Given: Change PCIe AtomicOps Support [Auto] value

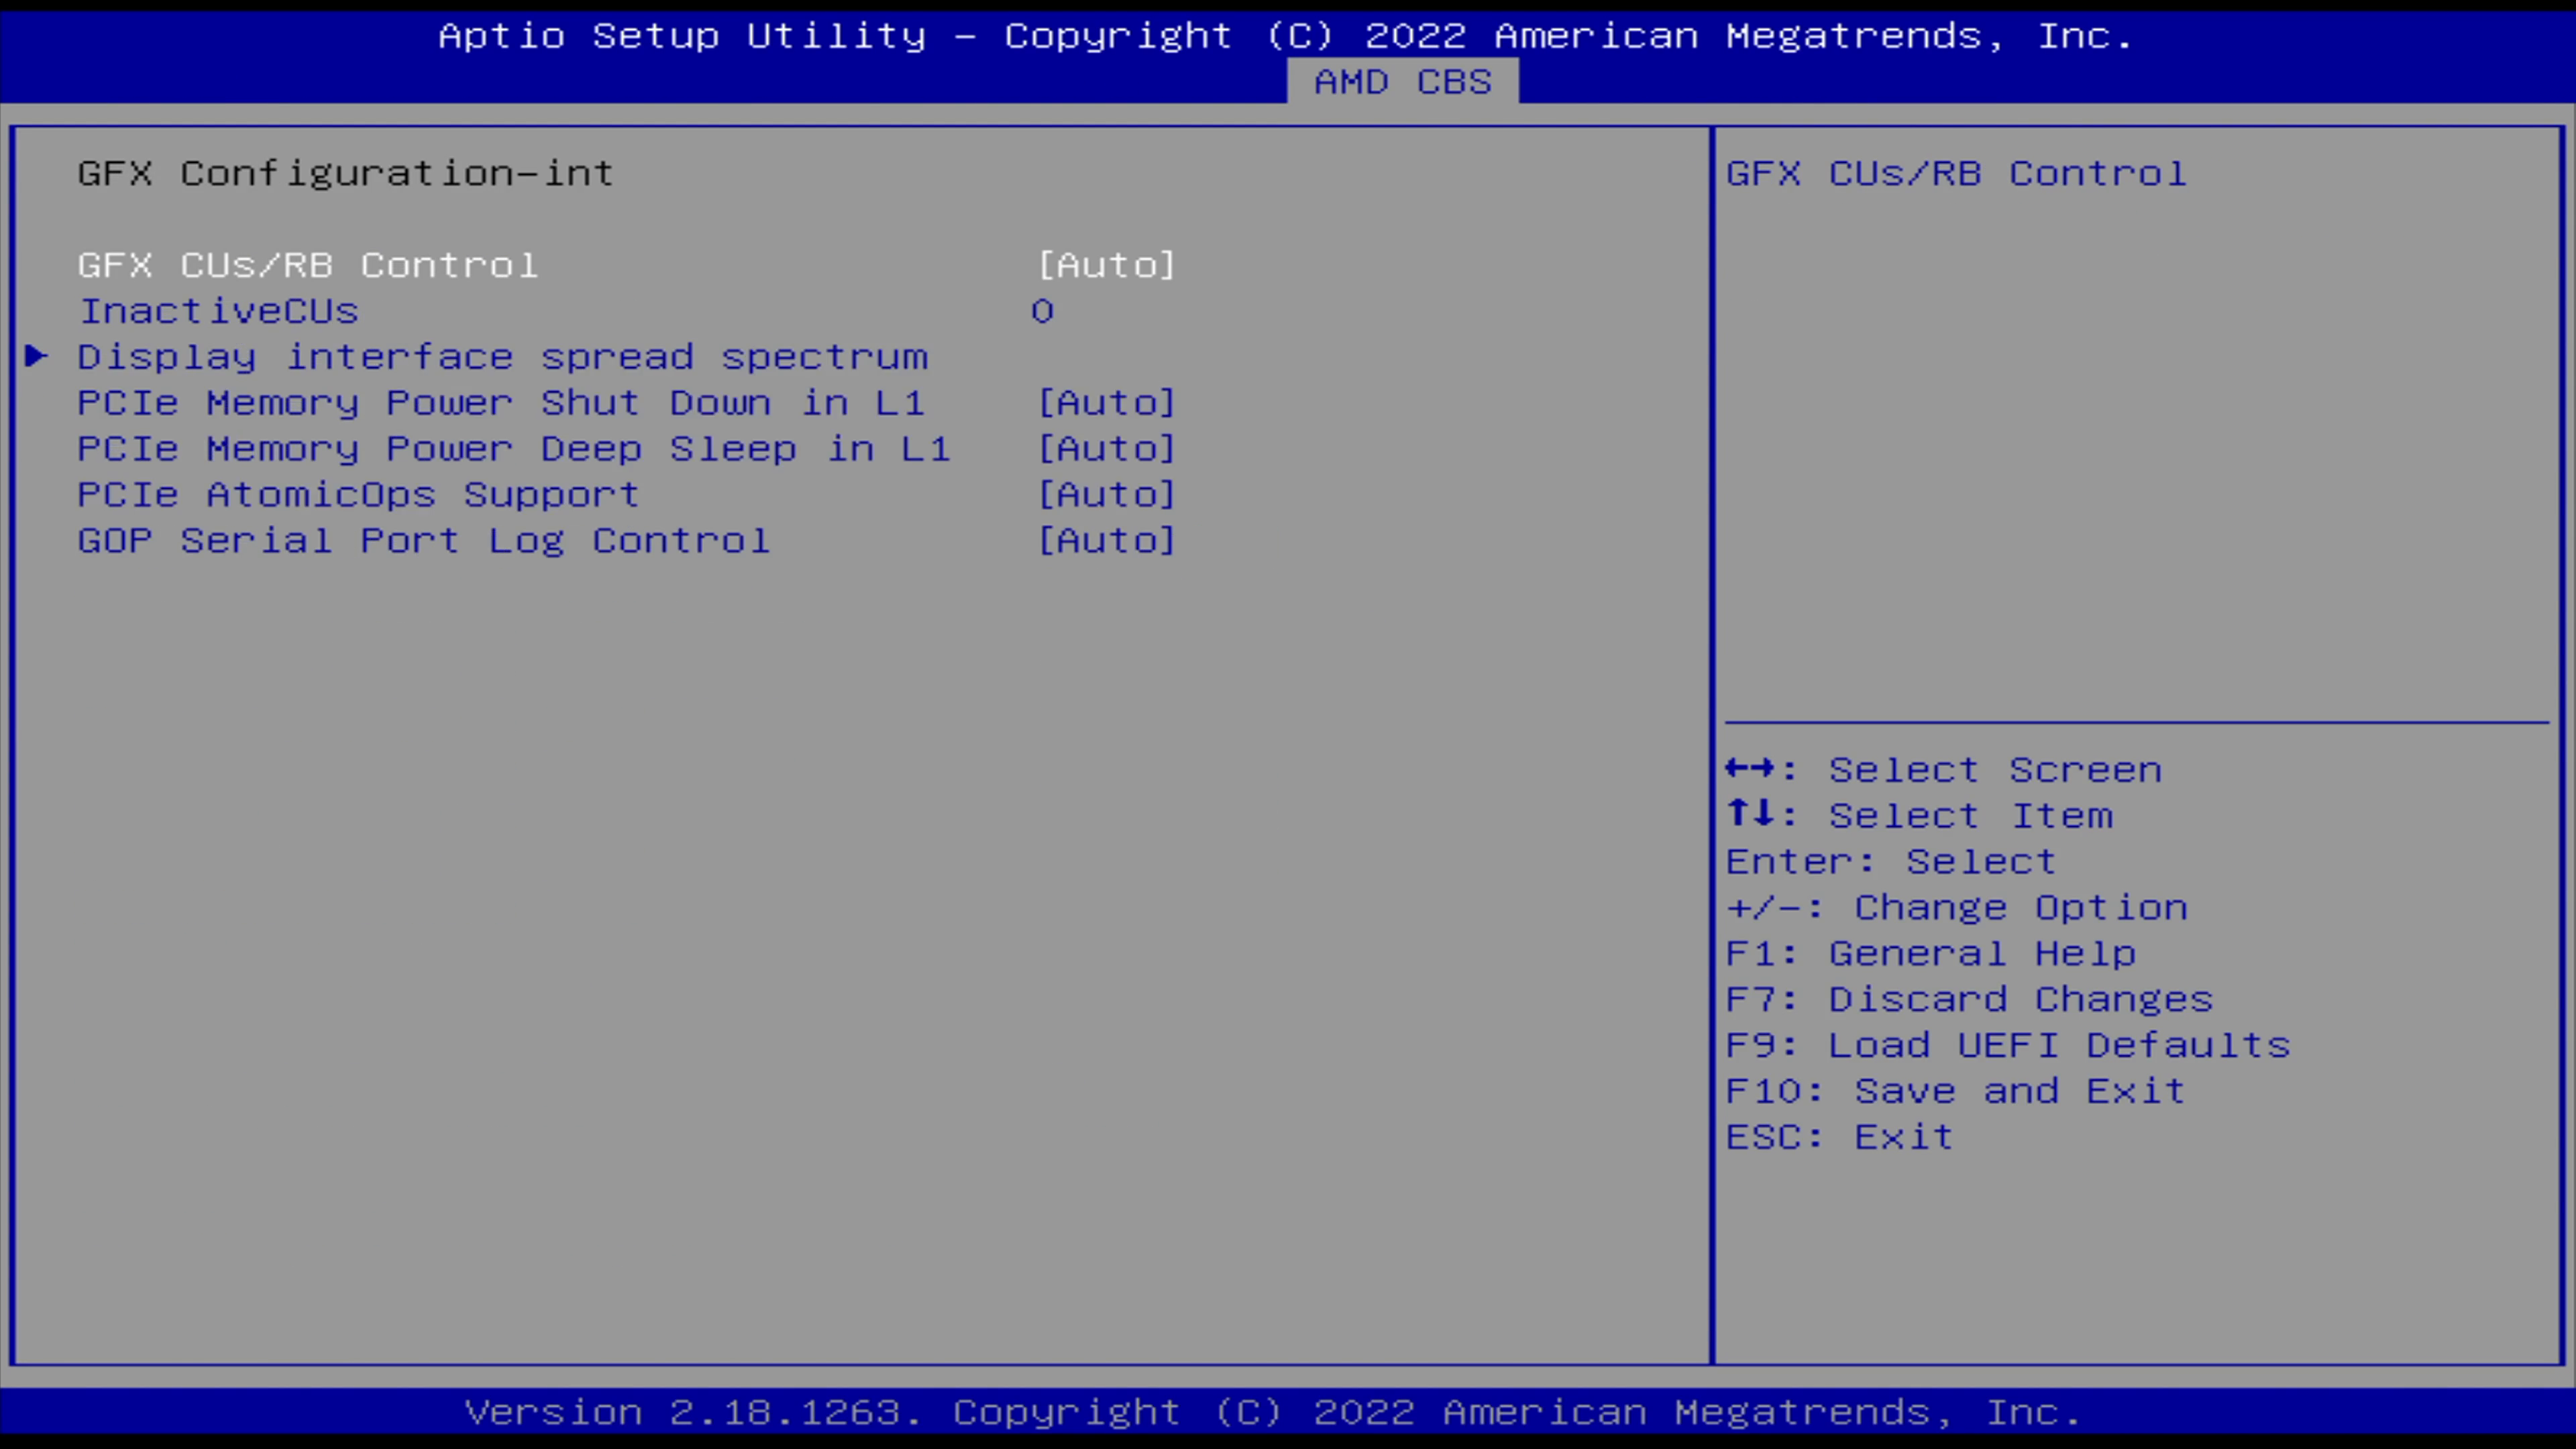Looking at the screenshot, I should (1106, 495).
